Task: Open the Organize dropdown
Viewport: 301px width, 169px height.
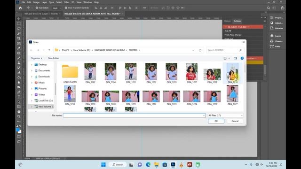Action: (37, 58)
